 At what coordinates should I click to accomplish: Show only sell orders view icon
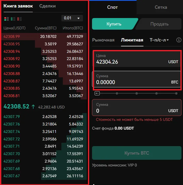[19, 19]
